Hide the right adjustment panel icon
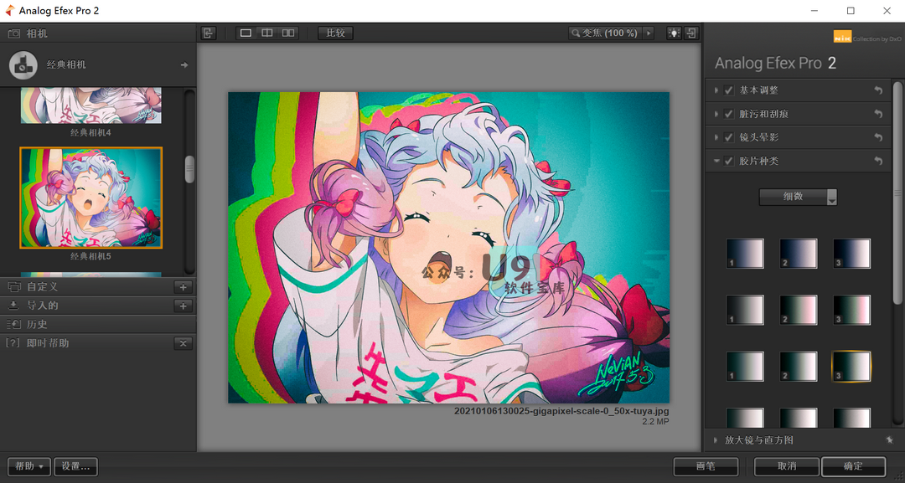The width and height of the screenshot is (905, 483). pyautogui.click(x=691, y=33)
